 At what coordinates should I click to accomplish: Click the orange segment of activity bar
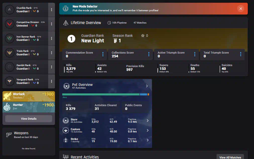[148, 94]
